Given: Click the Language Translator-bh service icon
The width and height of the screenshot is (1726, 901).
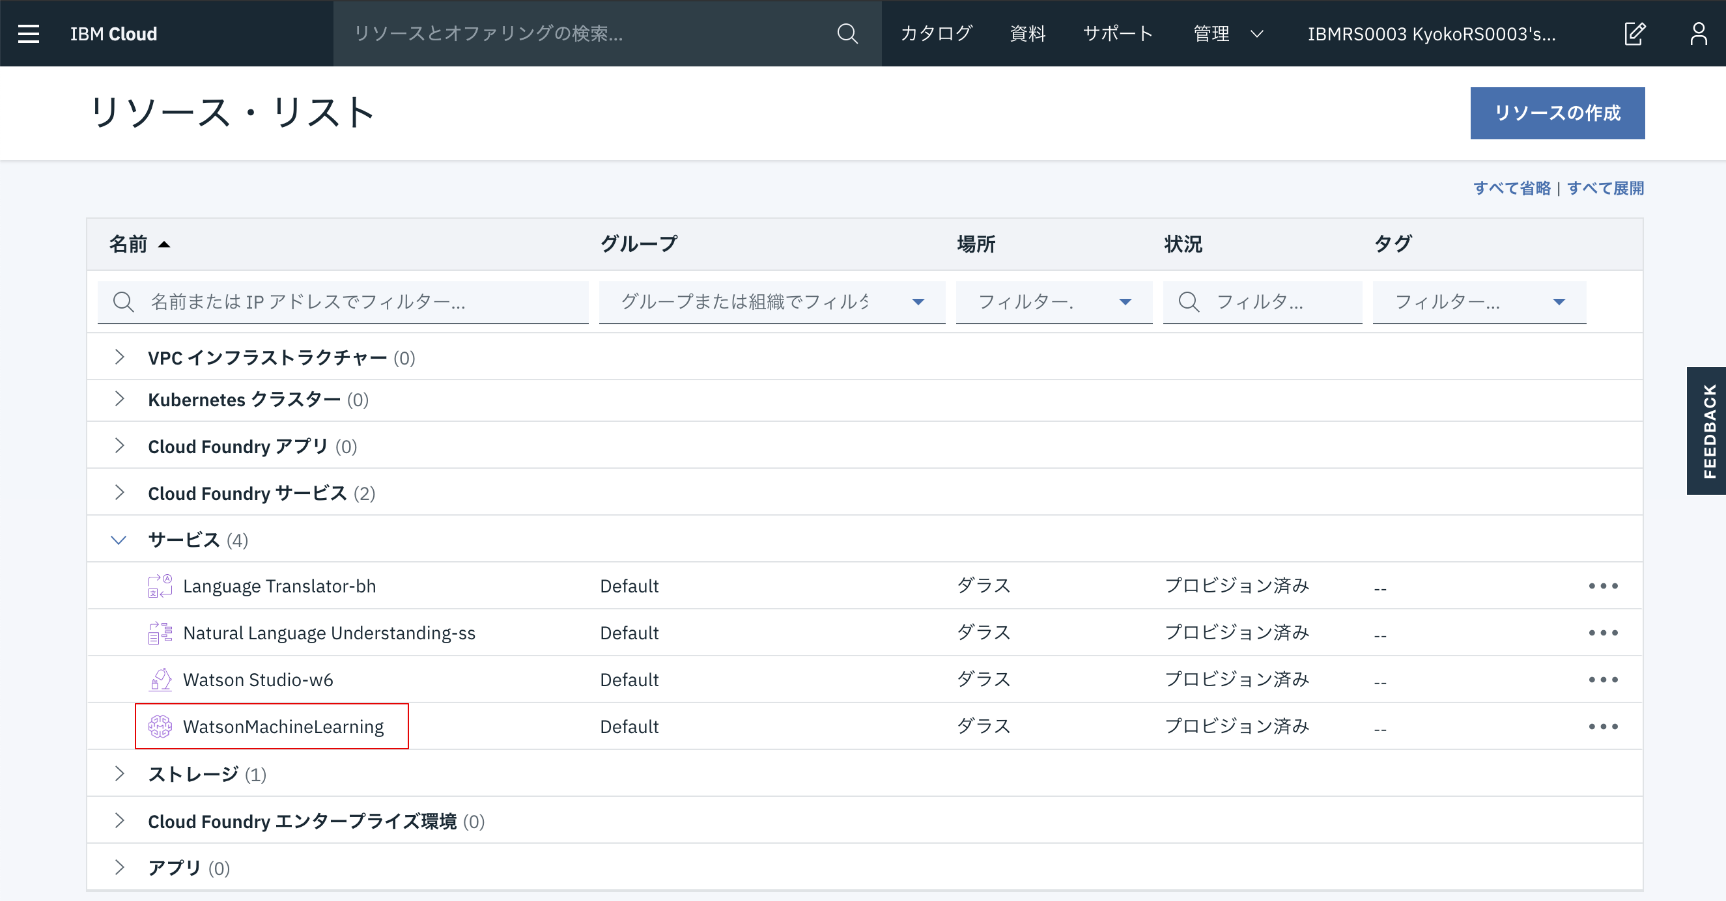Looking at the screenshot, I should 160,586.
